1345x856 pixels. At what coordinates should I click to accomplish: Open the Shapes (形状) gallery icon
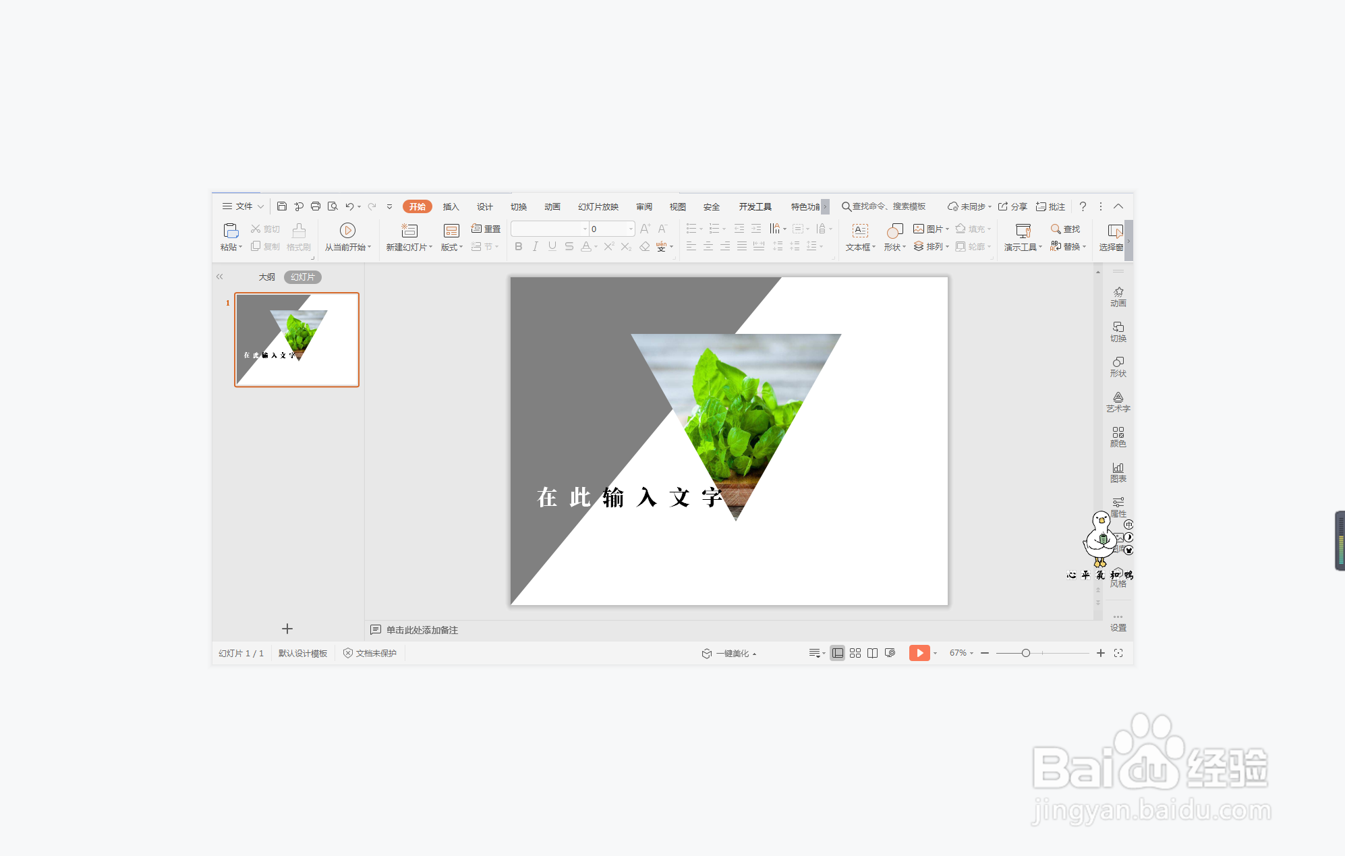894,231
